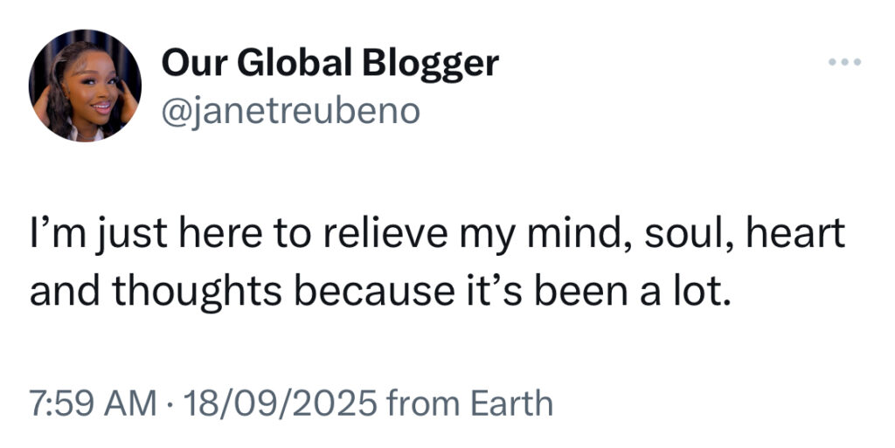The image size is (895, 448).
Task: Click the word 'soul' in the tweet
Action: pos(689,236)
